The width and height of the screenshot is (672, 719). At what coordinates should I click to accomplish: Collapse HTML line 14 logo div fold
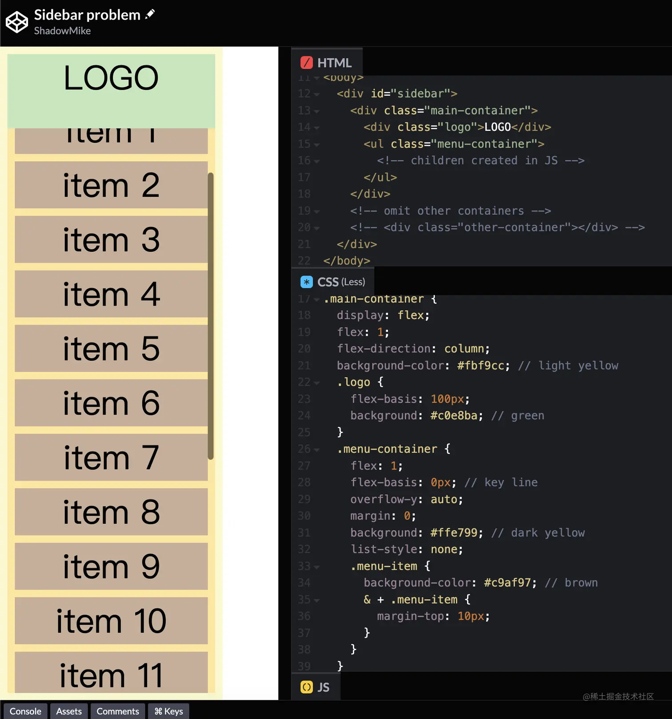317,128
